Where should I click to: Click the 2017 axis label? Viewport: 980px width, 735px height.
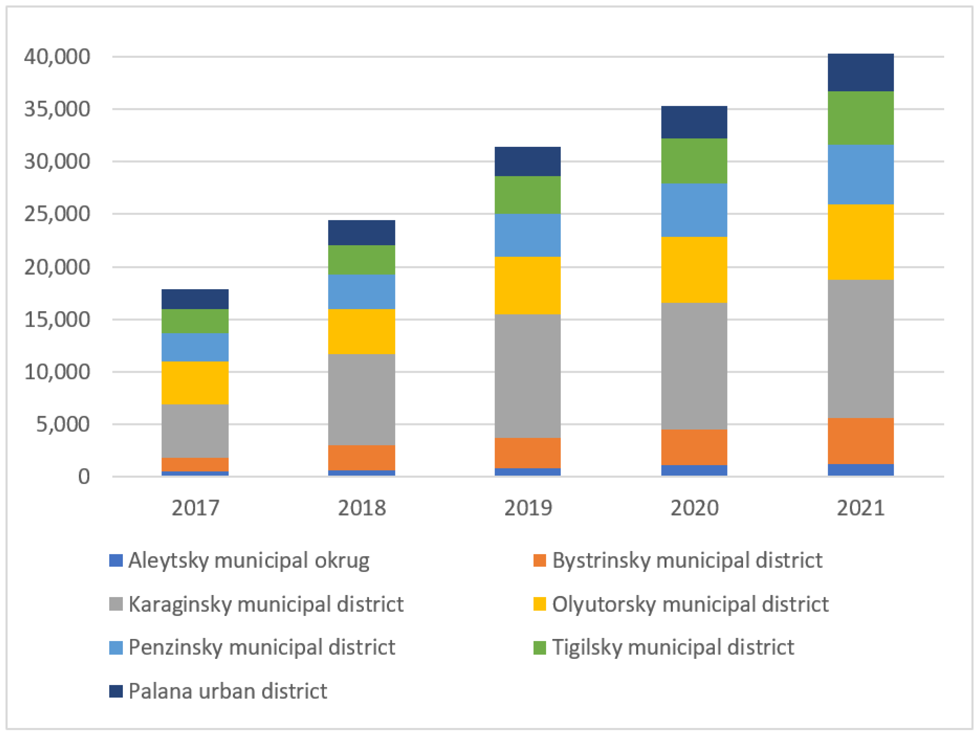pos(195,508)
